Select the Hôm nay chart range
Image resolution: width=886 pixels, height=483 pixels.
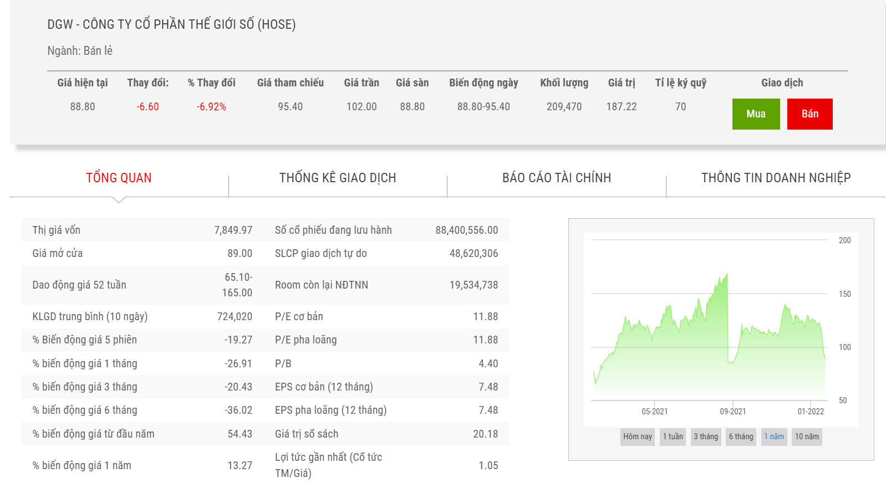coord(638,436)
